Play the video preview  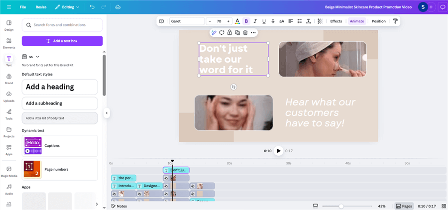coord(278,151)
